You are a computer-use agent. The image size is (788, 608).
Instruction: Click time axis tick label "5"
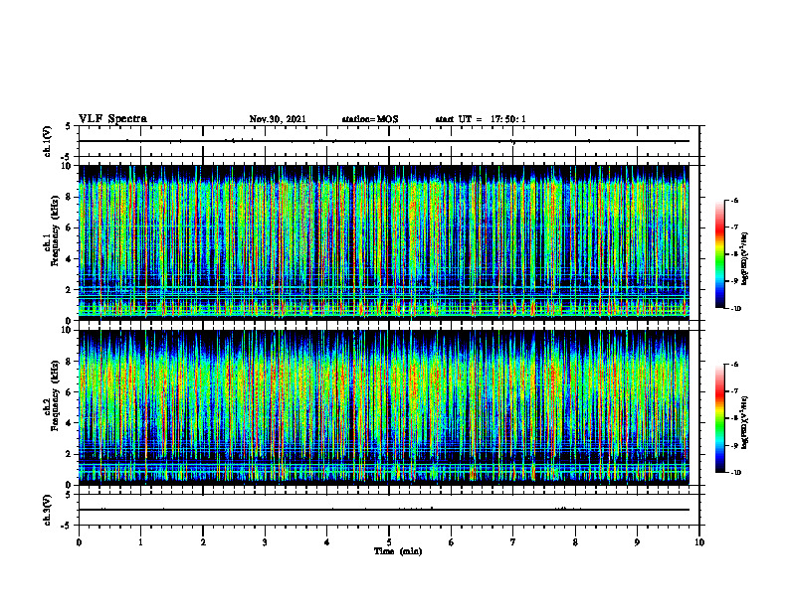389,542
